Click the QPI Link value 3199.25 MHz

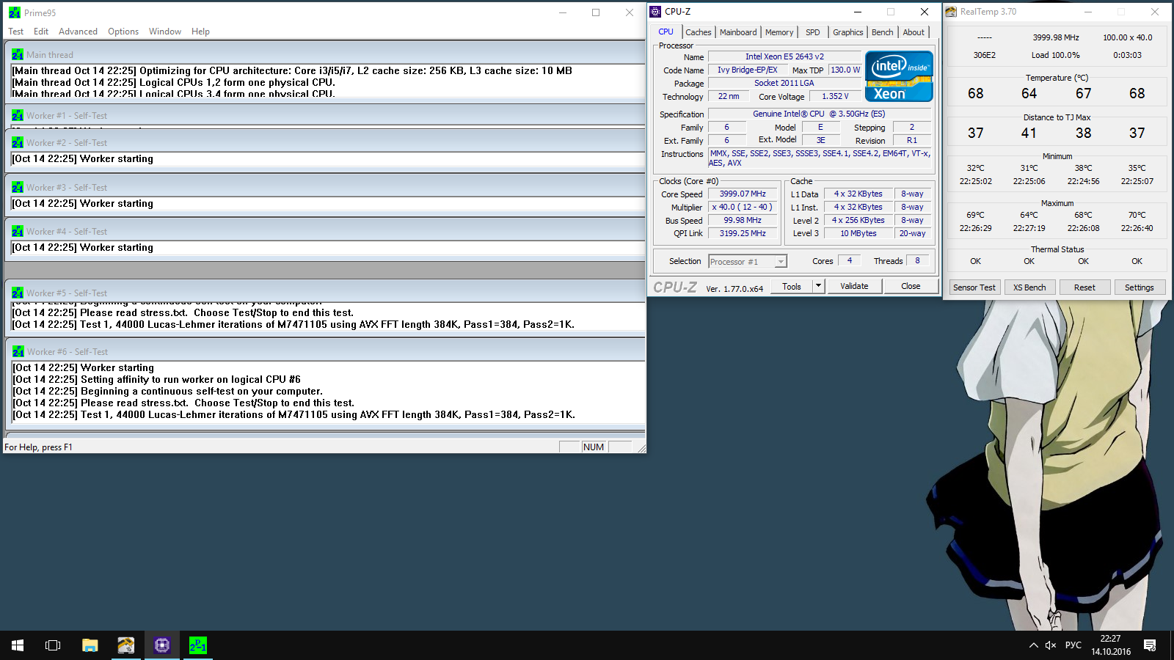coord(743,233)
